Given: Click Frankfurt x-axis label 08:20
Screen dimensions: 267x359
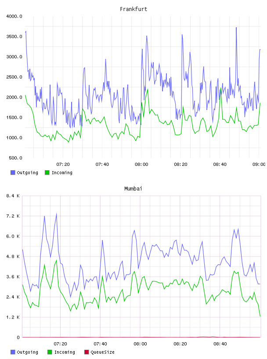Looking at the screenshot, I should [180, 165].
